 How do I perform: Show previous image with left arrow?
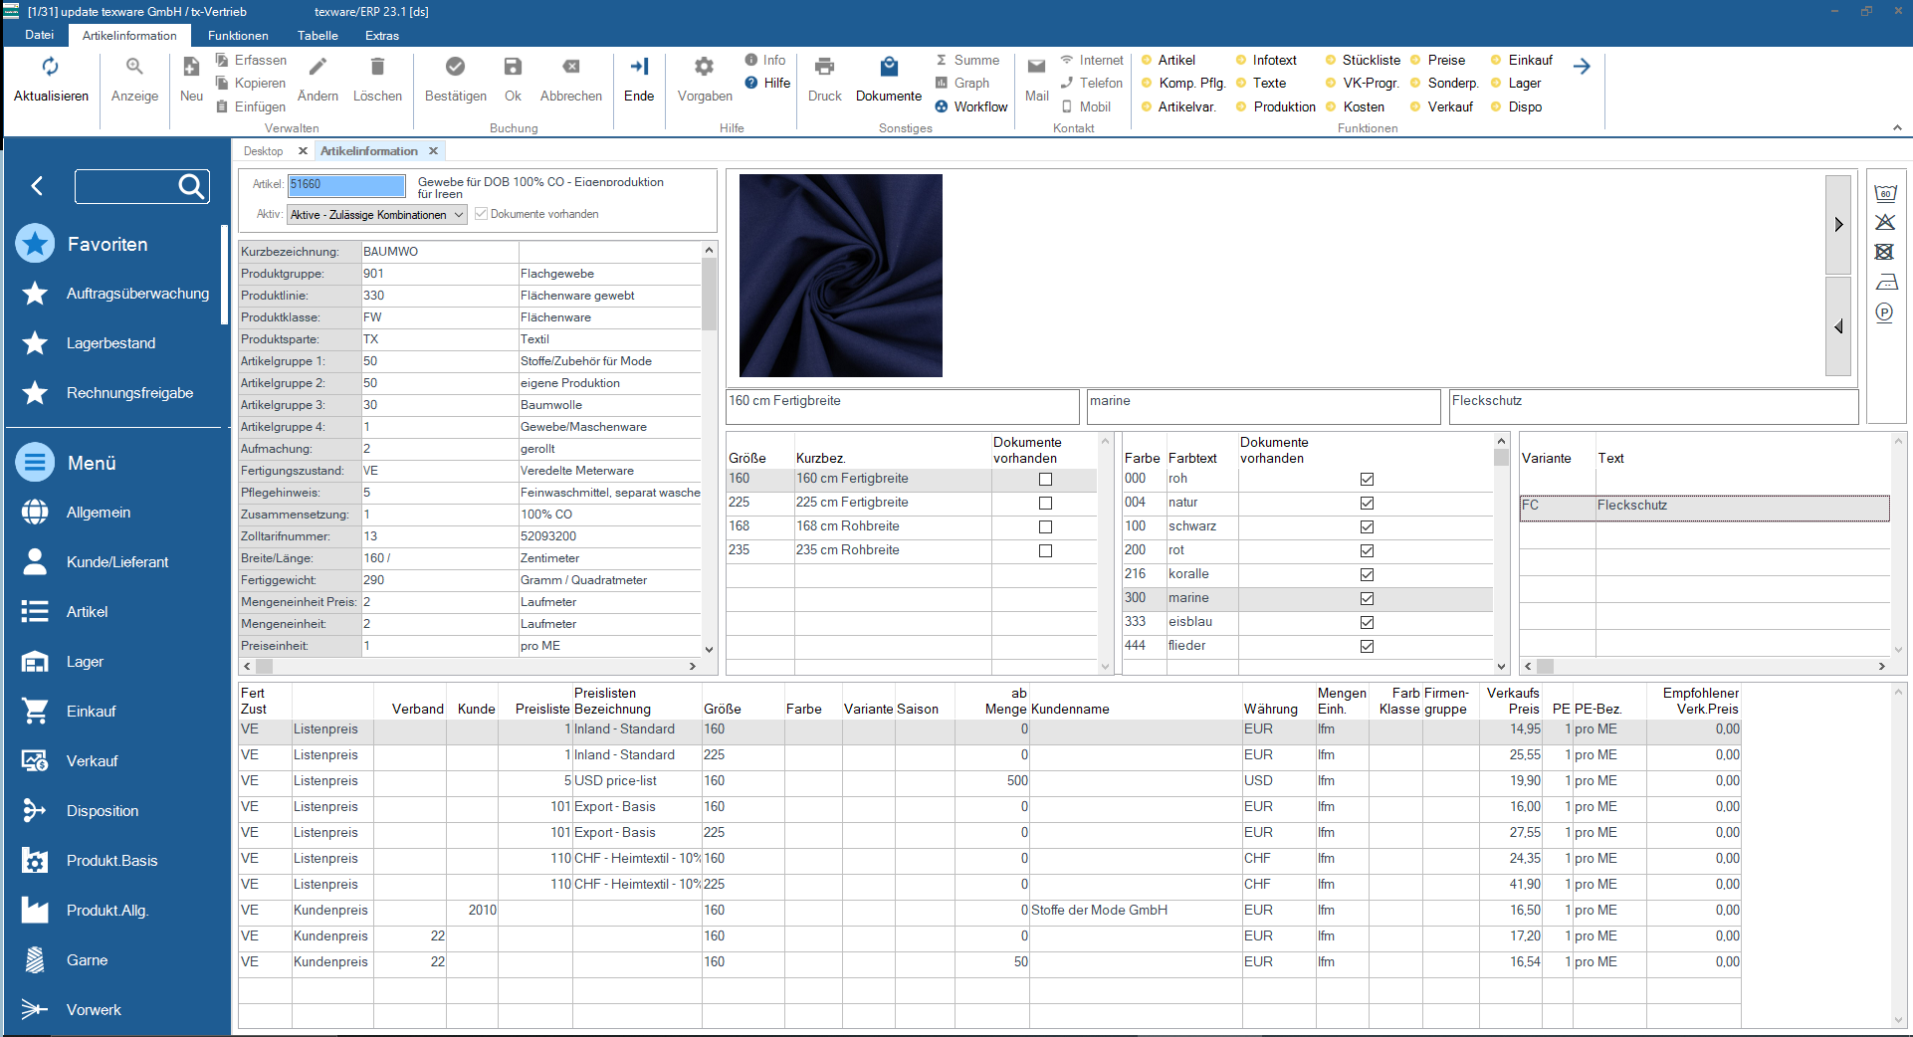tap(1838, 326)
